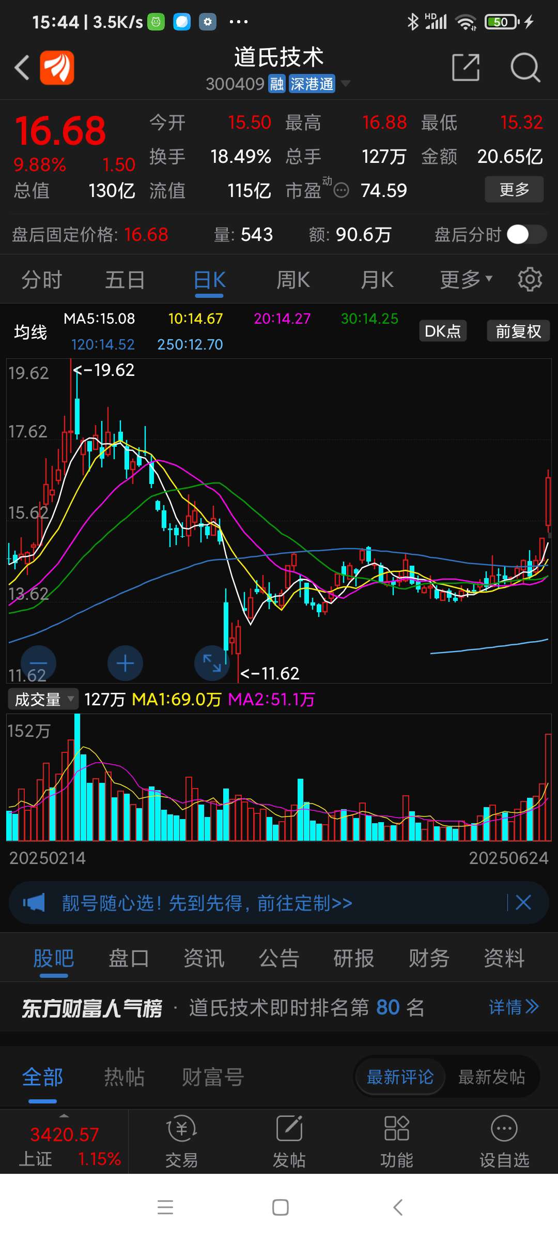Select the 全部 posts filter
Image resolution: width=558 pixels, height=1241 pixels.
coord(42,1078)
